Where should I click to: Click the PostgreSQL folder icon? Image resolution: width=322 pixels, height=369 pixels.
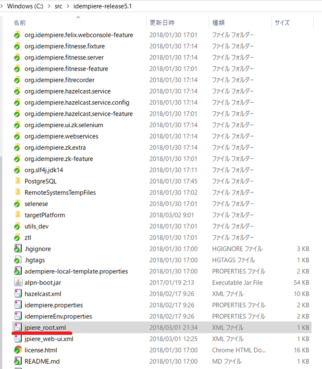click(x=18, y=181)
